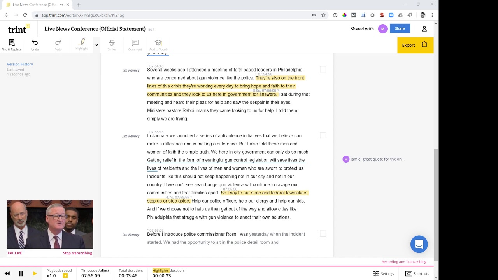Click the Stop transcribing link
This screenshot has height=280, width=498.
77,253
